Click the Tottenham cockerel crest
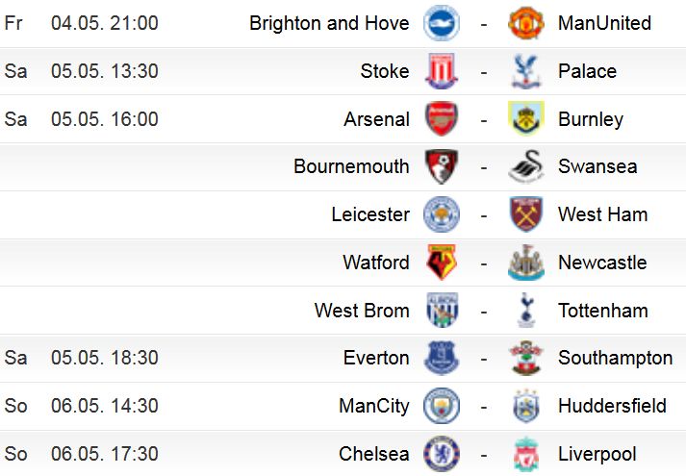Viewport: 686px width, 476px height. [x=526, y=311]
